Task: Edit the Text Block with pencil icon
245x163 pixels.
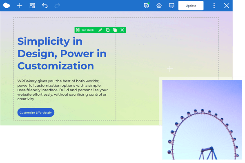Action: (x=100, y=30)
